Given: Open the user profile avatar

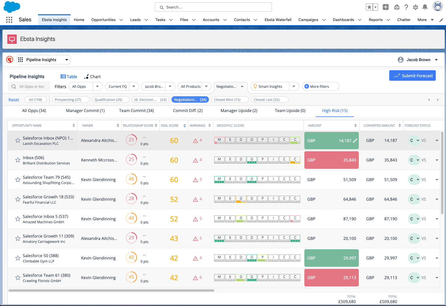Looking at the screenshot, I should tap(438, 6).
